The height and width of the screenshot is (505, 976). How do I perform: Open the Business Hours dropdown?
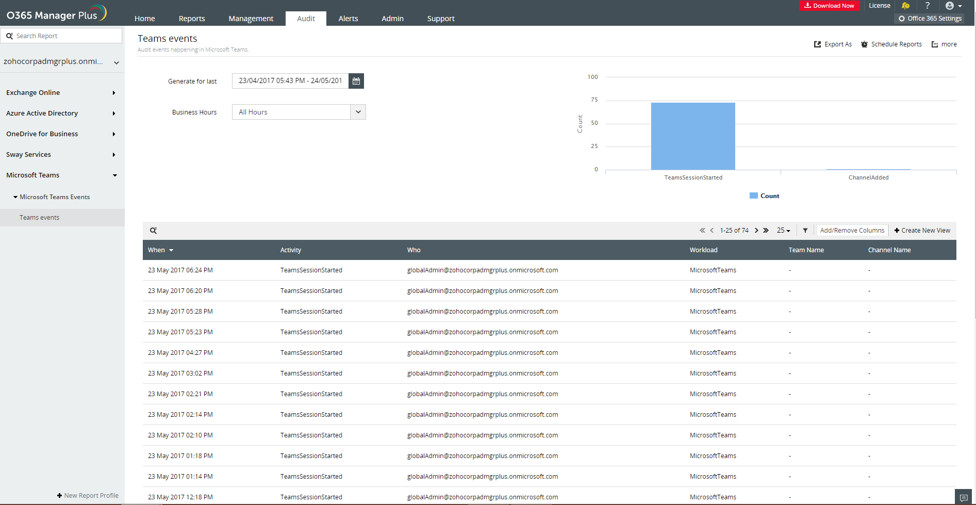pos(299,112)
